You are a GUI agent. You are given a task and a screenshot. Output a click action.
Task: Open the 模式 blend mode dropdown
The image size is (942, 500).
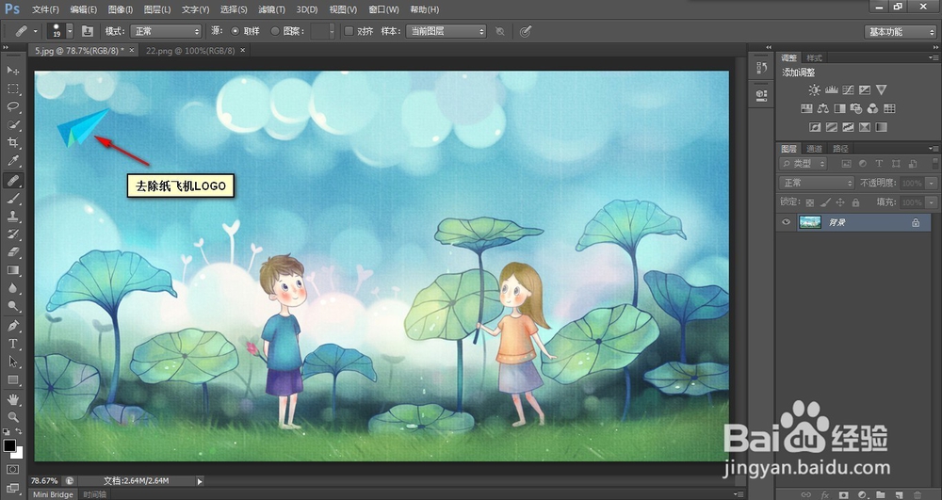[x=165, y=31]
